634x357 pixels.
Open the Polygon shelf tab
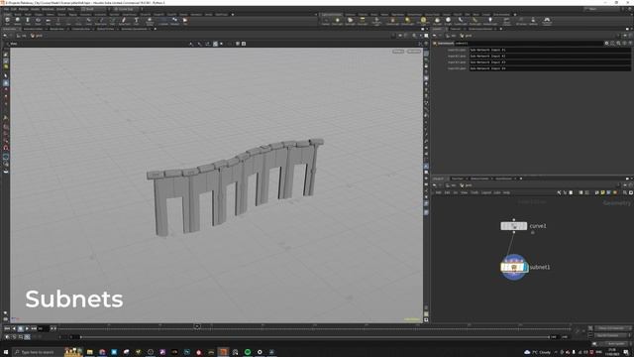pyautogui.click(x=39, y=14)
